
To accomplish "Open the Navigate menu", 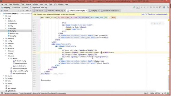I will coord(16,4).
